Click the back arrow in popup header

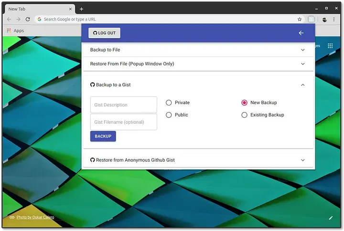pos(301,33)
